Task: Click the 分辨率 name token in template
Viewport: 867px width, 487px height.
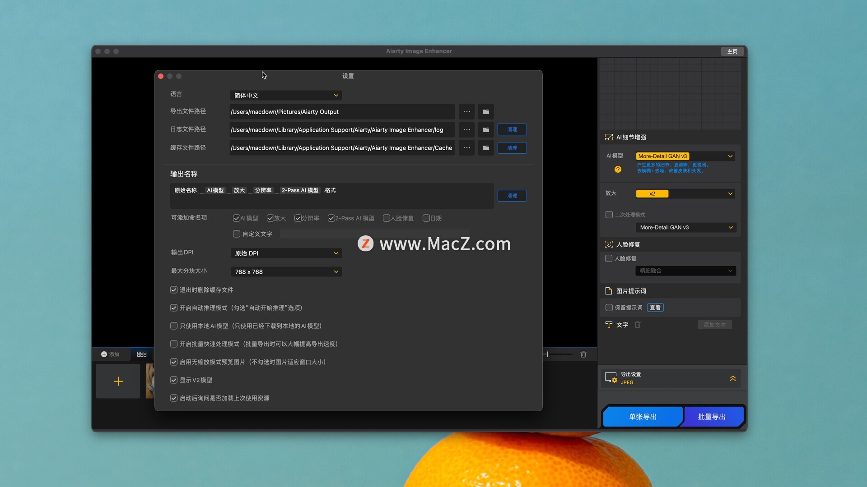Action: [263, 190]
